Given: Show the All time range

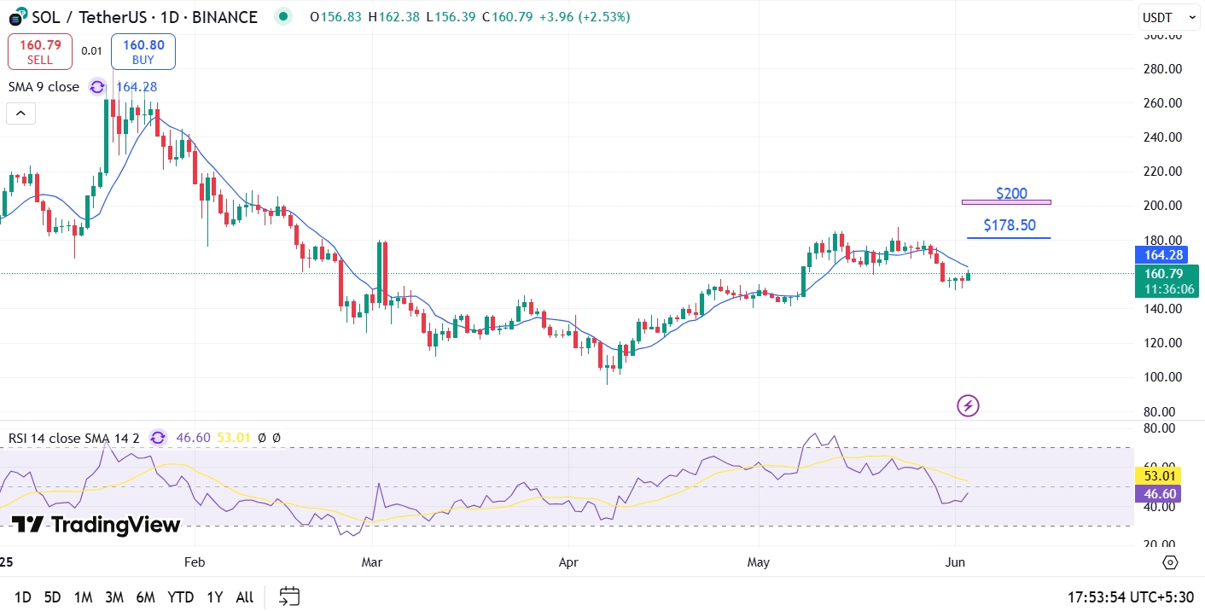Looking at the screenshot, I should [244, 596].
